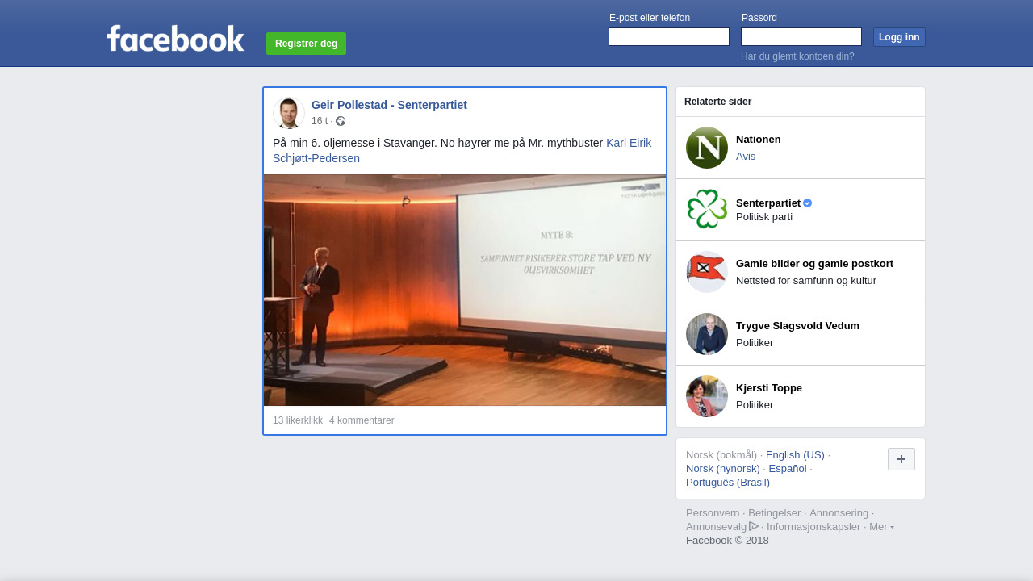Click the AdChoices triangle icon
This screenshot has height=581, width=1033.
[754, 526]
